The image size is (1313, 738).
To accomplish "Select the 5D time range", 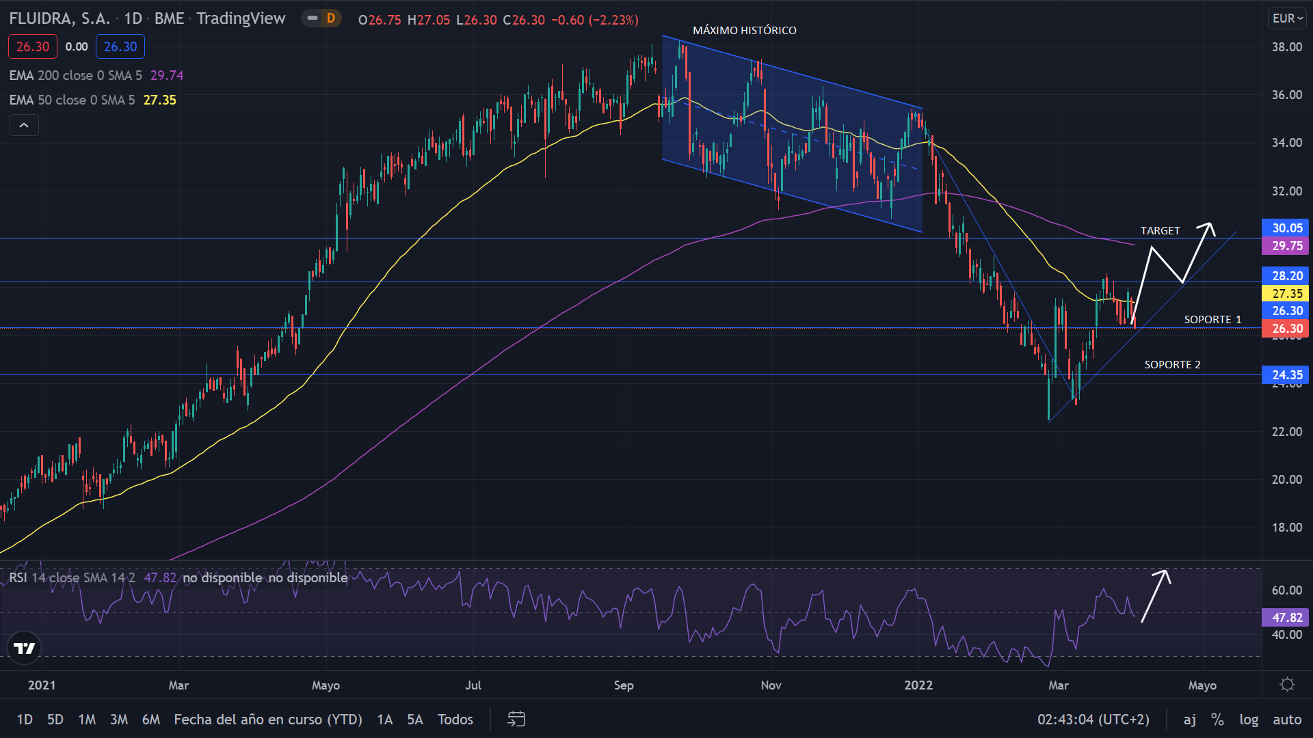I will pos(55,720).
